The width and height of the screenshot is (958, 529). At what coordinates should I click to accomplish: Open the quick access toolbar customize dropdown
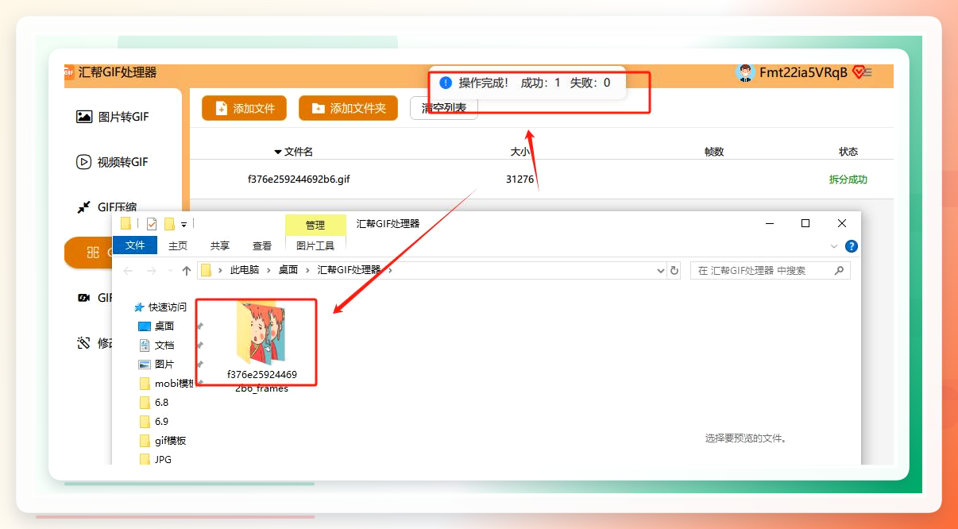pyautogui.click(x=184, y=225)
